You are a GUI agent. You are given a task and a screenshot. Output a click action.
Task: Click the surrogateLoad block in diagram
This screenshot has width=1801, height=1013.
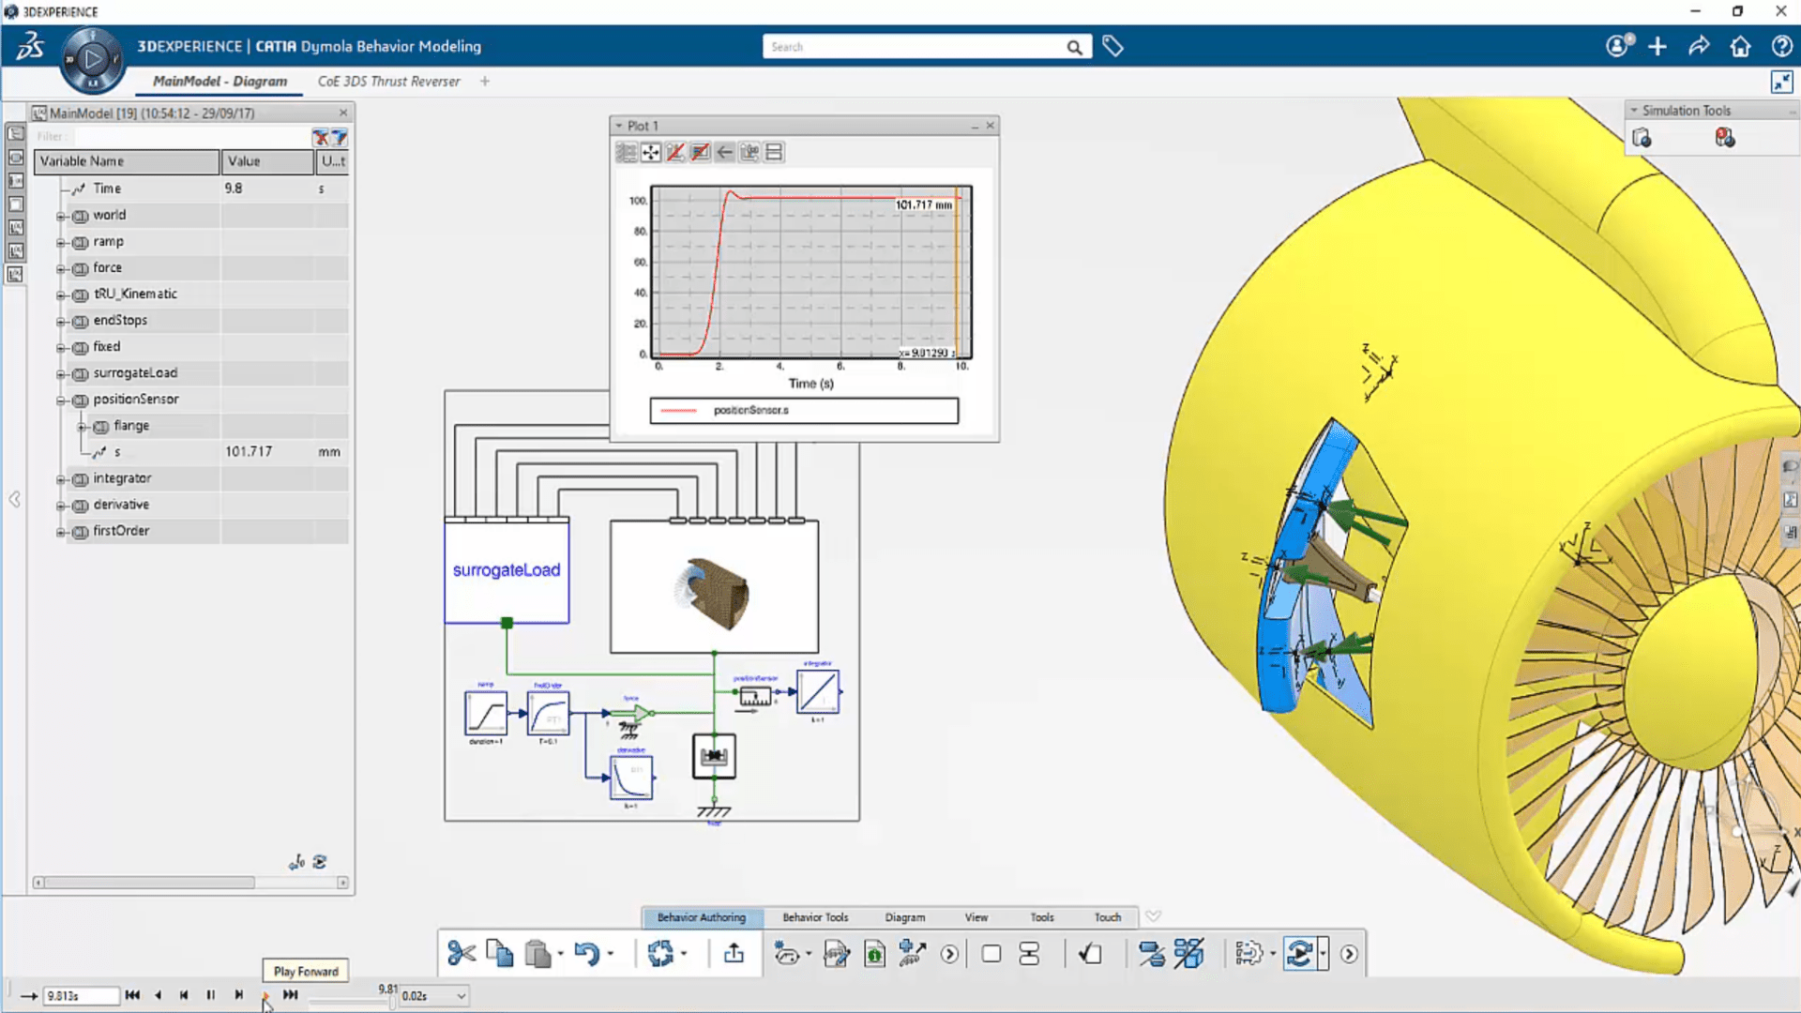507,570
